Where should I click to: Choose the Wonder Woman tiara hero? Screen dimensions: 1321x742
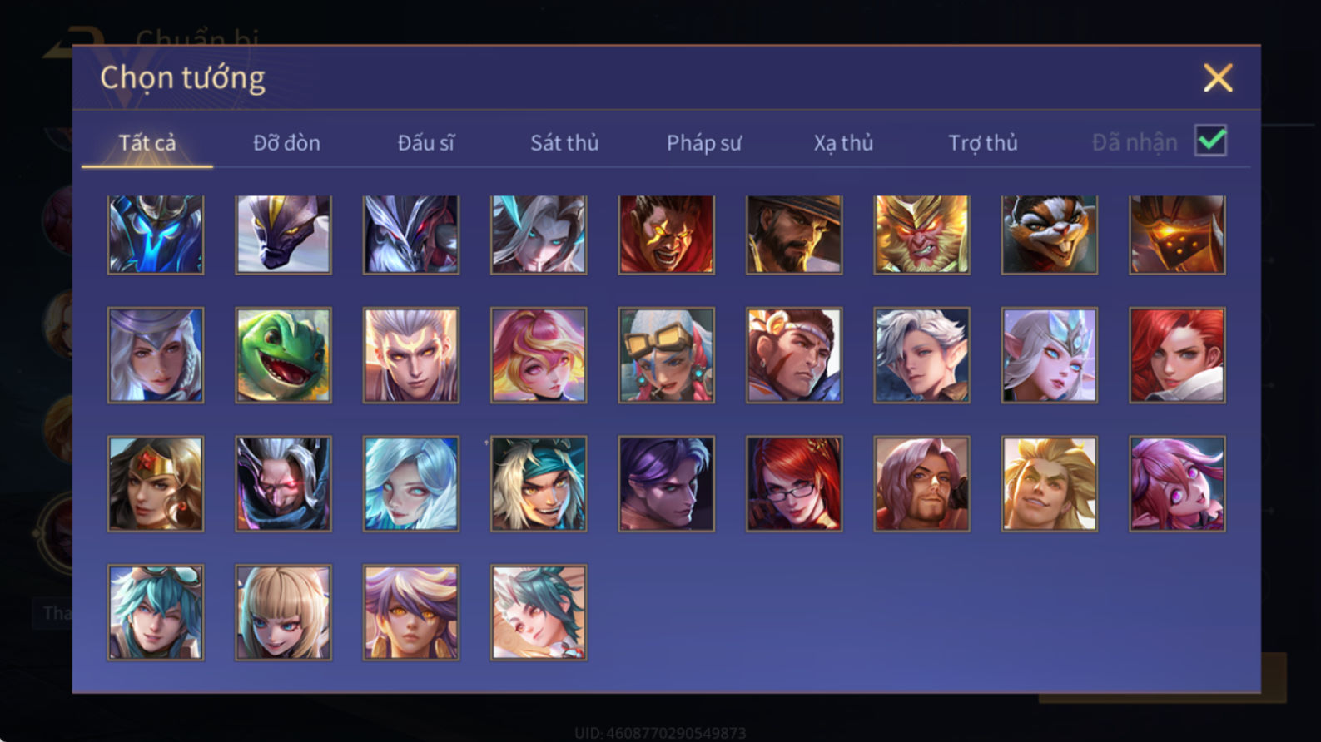156,483
